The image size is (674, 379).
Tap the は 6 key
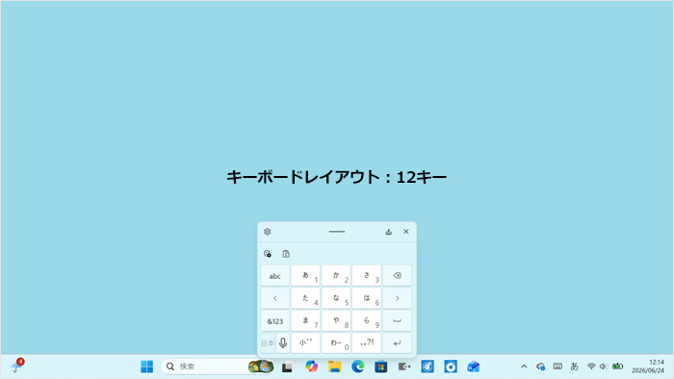click(367, 298)
